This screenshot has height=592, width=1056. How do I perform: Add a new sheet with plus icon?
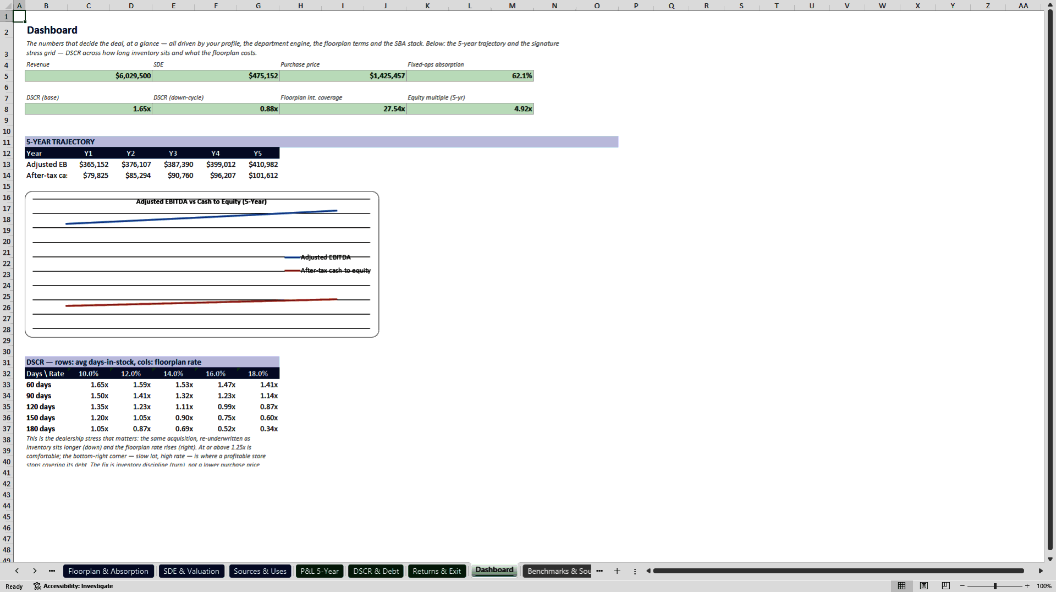click(617, 571)
